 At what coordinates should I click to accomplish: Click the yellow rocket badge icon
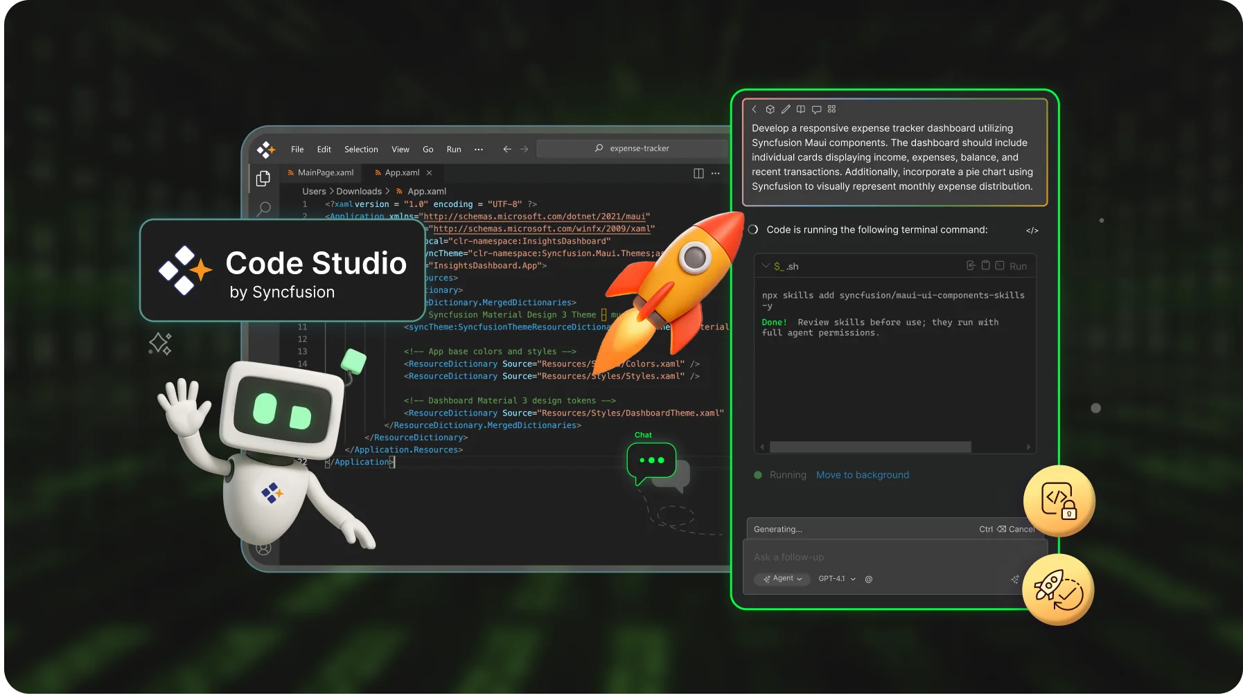tap(1058, 590)
